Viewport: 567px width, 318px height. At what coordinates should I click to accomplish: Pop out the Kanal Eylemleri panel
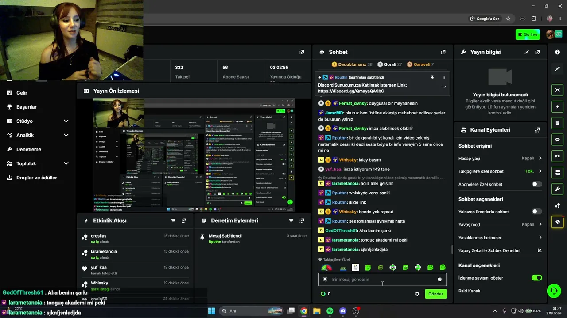click(x=537, y=130)
